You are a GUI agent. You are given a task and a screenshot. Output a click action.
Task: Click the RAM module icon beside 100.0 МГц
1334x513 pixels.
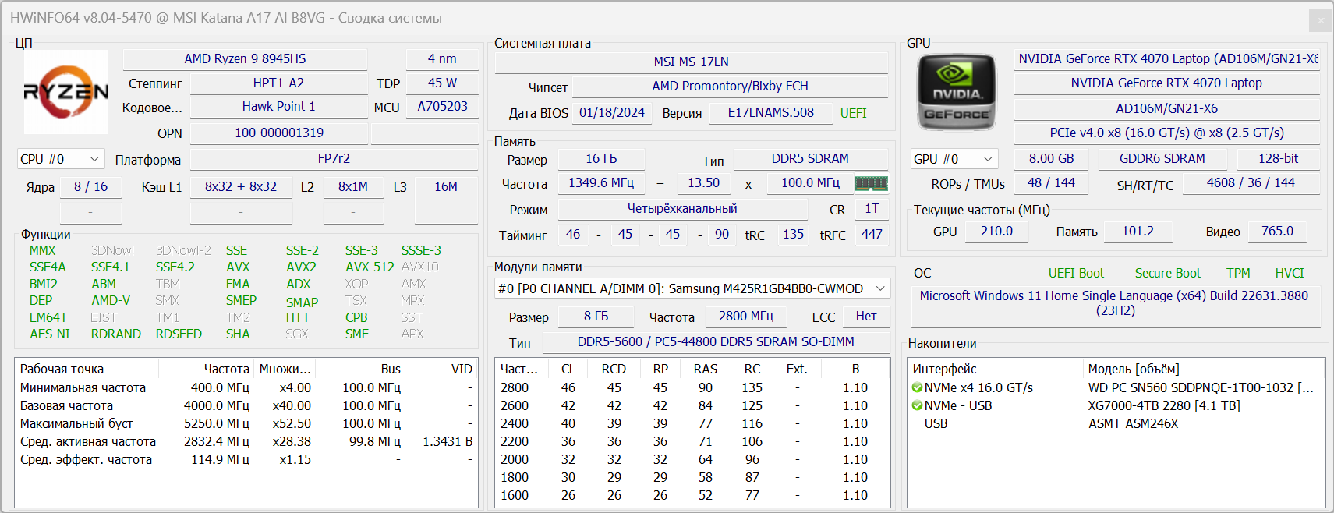pos(871,183)
